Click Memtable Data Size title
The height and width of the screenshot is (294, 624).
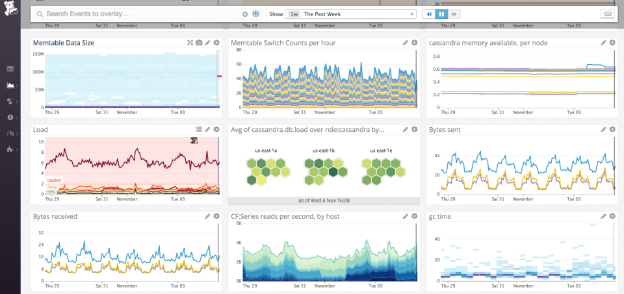click(64, 43)
